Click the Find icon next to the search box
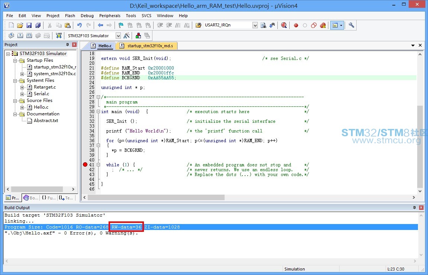 pos(263,25)
